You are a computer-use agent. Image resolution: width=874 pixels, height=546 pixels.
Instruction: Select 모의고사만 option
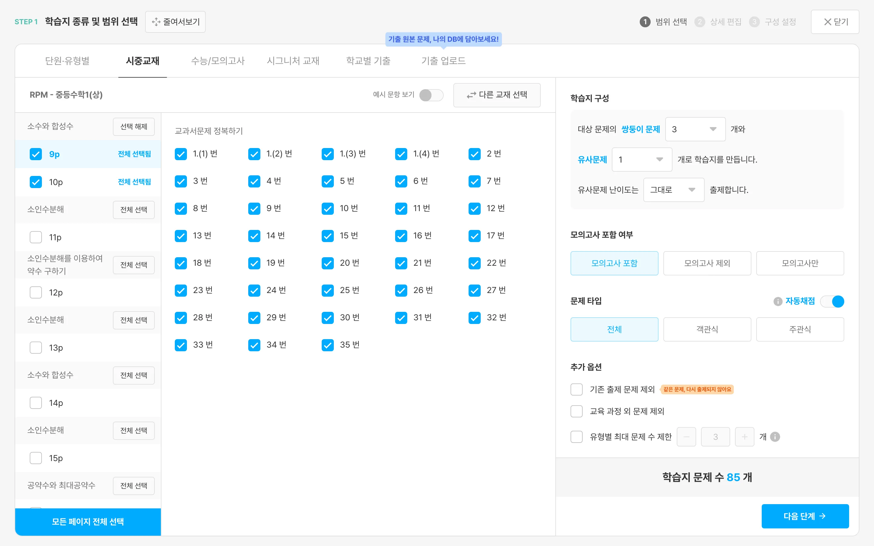(x=800, y=263)
